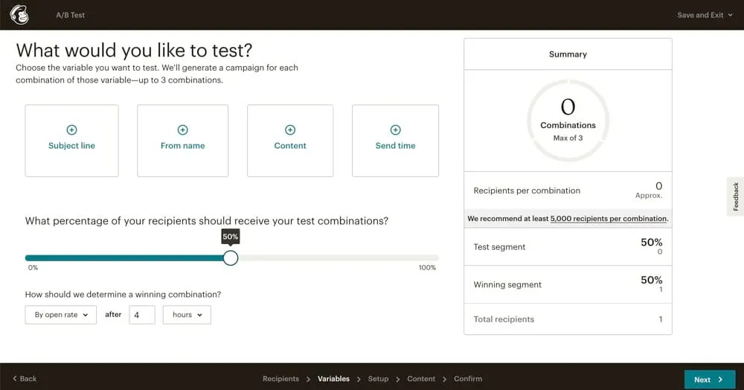744x390 pixels.
Task: Open the 5,000 recipients per combination link
Action: point(608,219)
